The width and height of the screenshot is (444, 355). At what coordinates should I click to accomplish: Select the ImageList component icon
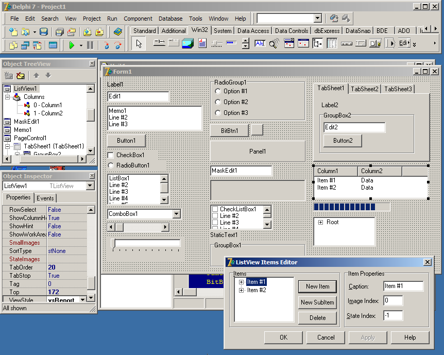coord(187,43)
